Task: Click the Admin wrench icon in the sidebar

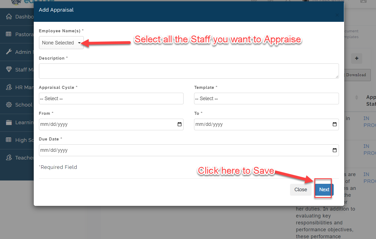Action: point(9,52)
